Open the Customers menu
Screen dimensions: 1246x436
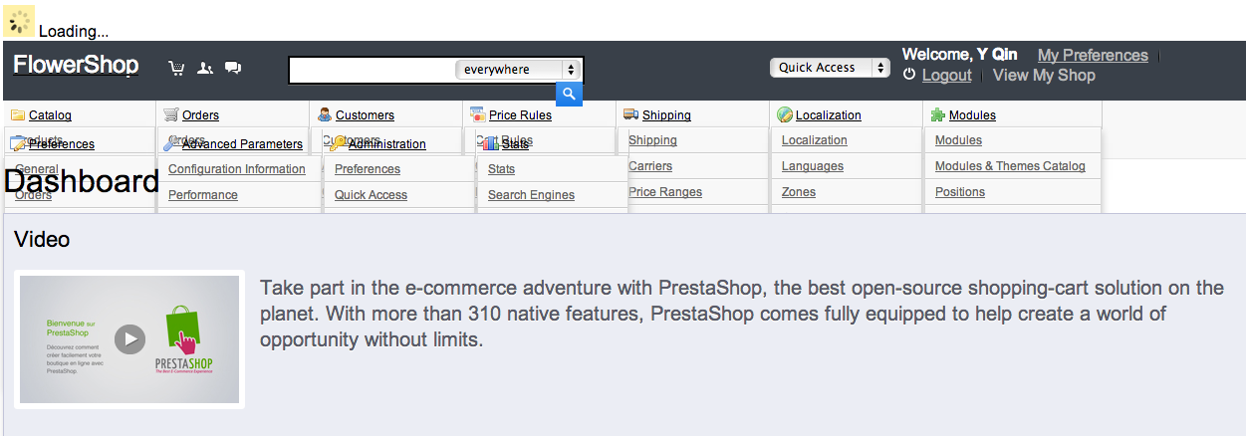click(x=365, y=115)
